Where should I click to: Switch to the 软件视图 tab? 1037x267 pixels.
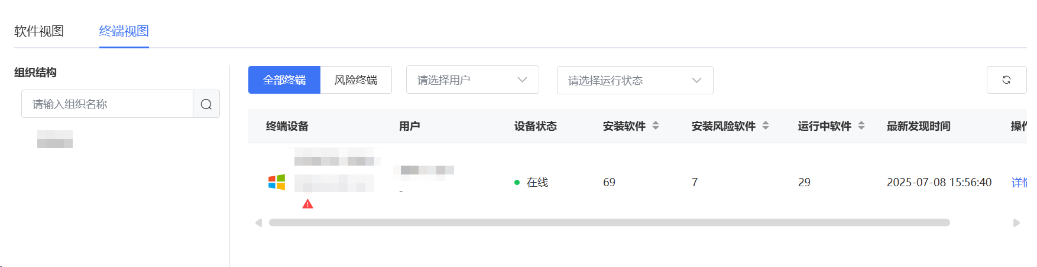(39, 31)
